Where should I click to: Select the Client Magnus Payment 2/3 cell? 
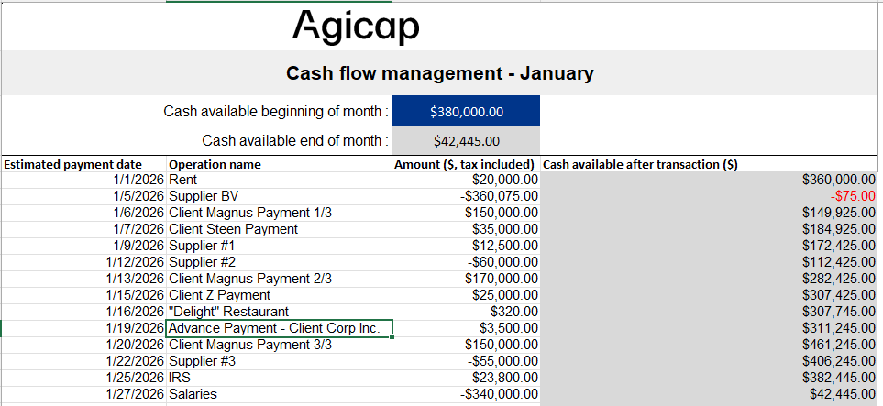pyautogui.click(x=280, y=279)
